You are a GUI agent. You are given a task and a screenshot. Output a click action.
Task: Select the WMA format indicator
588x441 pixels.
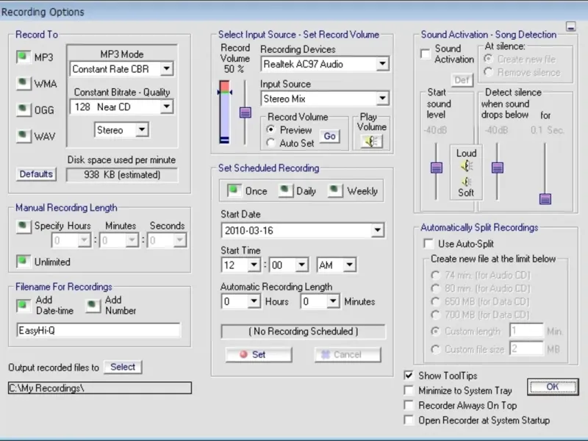click(24, 83)
